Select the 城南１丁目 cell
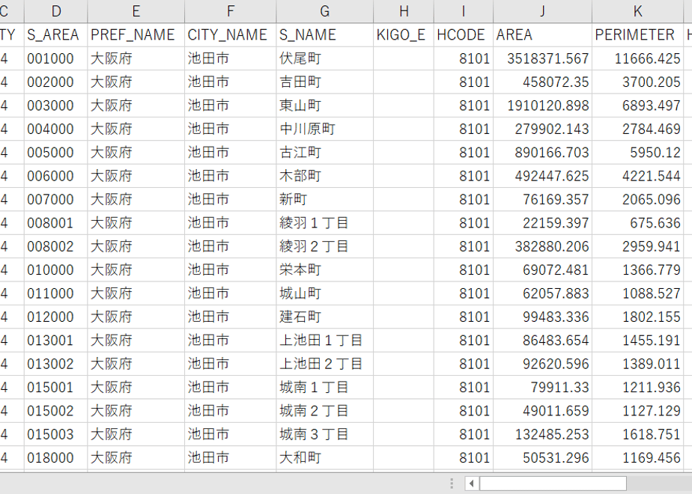The height and width of the screenshot is (494, 692). point(325,387)
